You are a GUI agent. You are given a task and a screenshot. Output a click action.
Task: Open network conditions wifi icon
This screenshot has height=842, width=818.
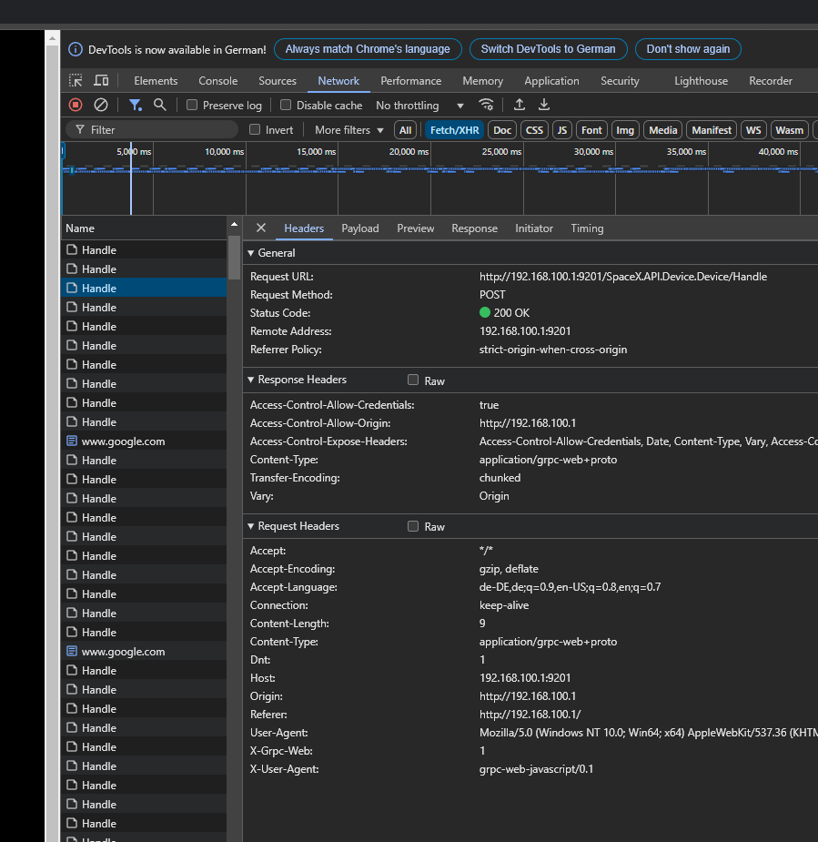[487, 106]
